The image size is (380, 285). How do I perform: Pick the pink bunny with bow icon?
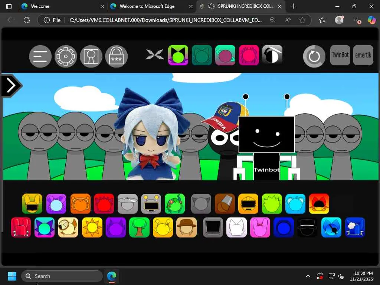click(x=260, y=227)
